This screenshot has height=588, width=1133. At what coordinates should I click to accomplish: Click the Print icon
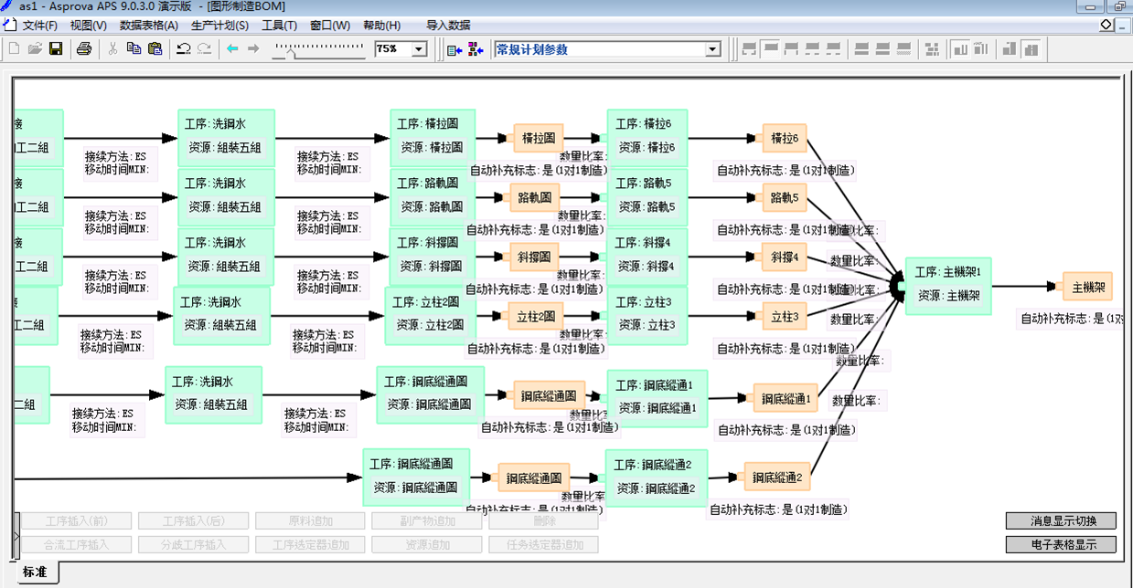[84, 48]
